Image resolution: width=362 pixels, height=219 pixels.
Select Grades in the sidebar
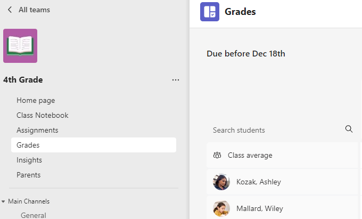[94, 145]
